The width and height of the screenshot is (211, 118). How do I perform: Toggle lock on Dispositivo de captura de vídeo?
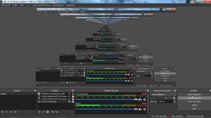[x=73, y=94]
